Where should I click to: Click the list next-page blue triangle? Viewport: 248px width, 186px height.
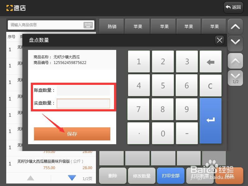click(72, 178)
